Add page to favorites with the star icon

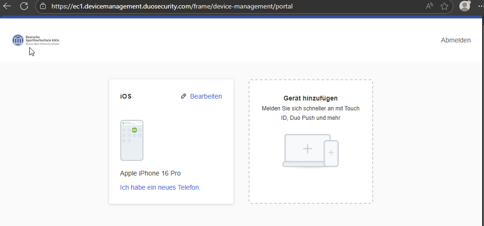444,7
